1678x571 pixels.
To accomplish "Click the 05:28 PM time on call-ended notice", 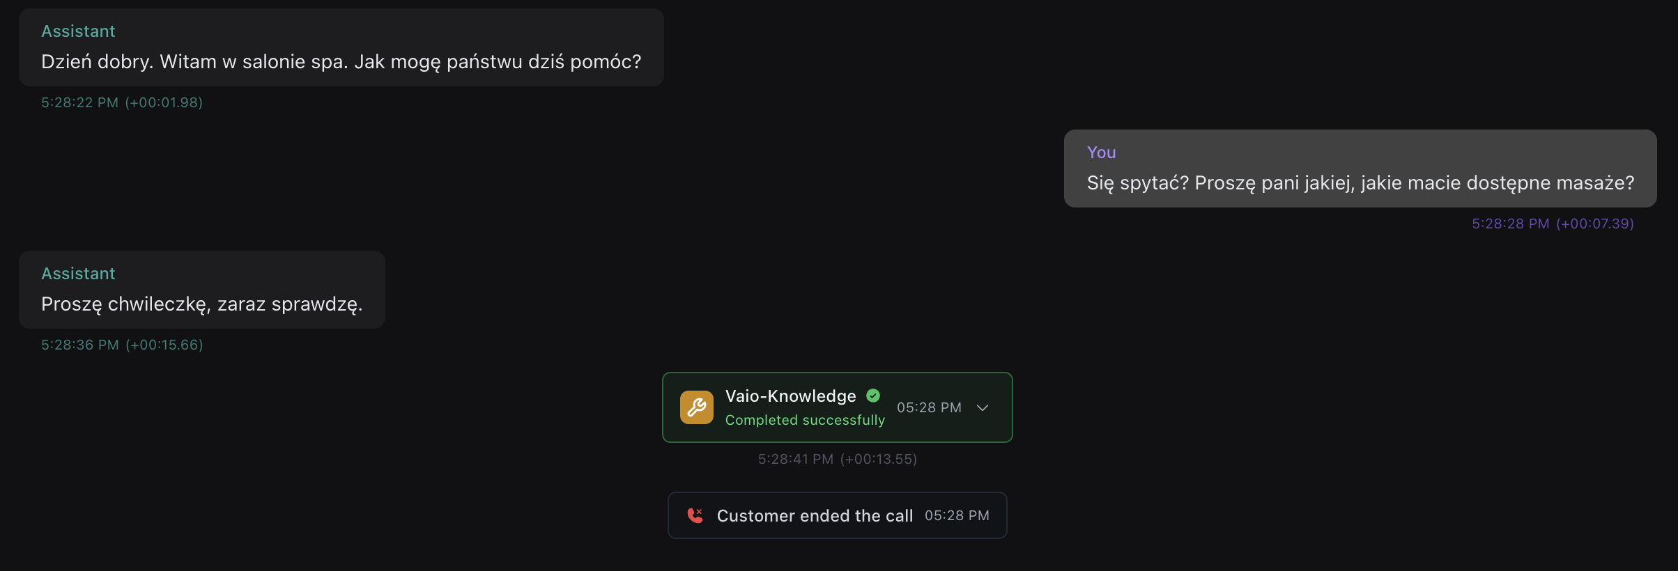I will click(x=957, y=515).
